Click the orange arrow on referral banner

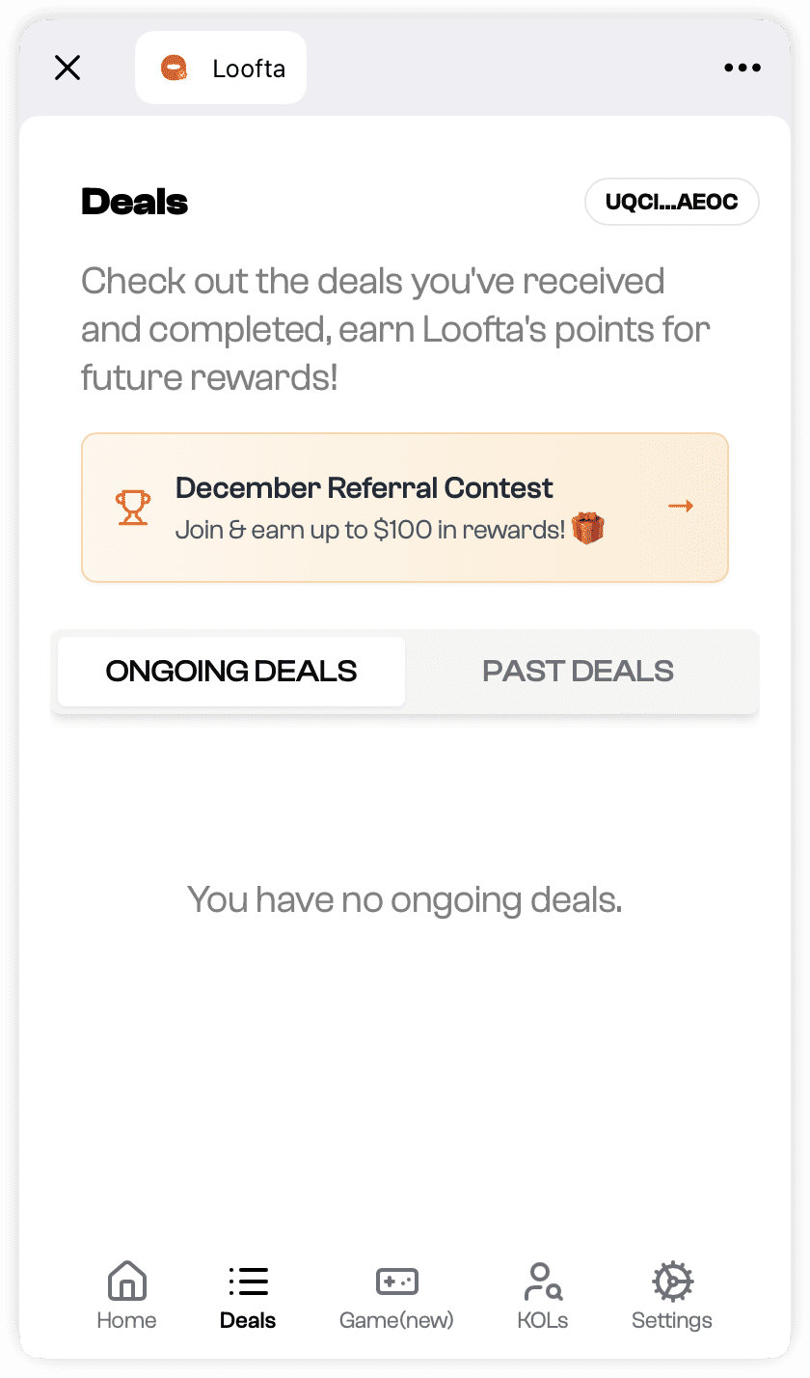coord(681,507)
